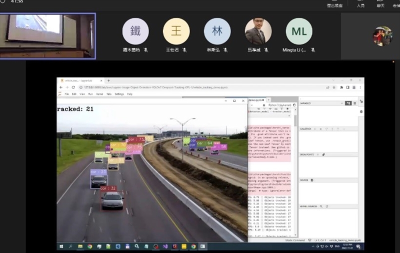Viewport: 400px width, 253px height.
Task: Switch variables panel to table view
Action: click(354, 103)
